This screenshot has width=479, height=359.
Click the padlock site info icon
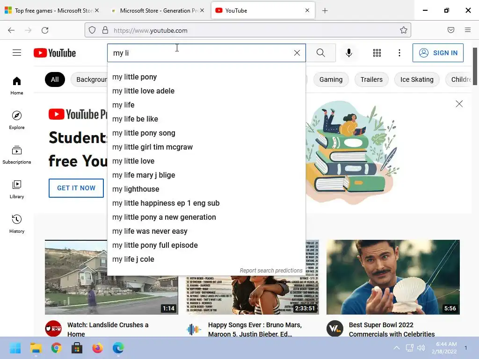pyautogui.click(x=105, y=30)
